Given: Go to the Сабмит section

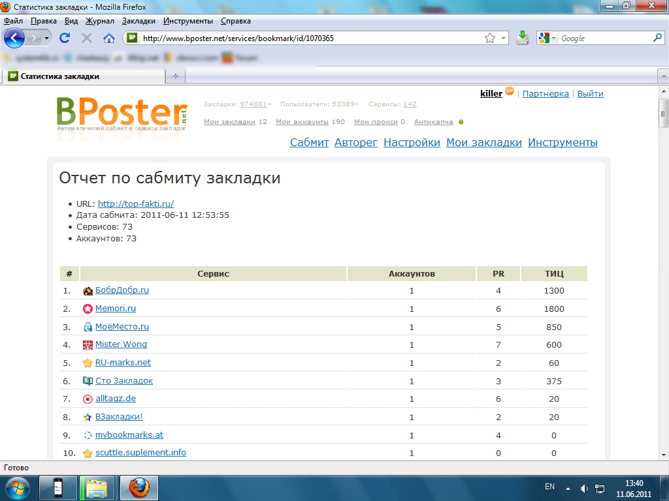Looking at the screenshot, I should pyautogui.click(x=309, y=143).
